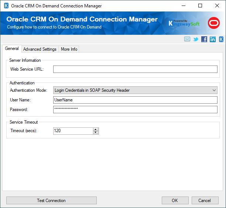Viewport: 226px width, 208px height.
Task: Click the red Oracle logo in header
Action: tap(213, 23)
